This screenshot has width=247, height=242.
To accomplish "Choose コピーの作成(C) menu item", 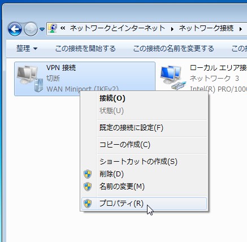I will [x=125, y=145].
